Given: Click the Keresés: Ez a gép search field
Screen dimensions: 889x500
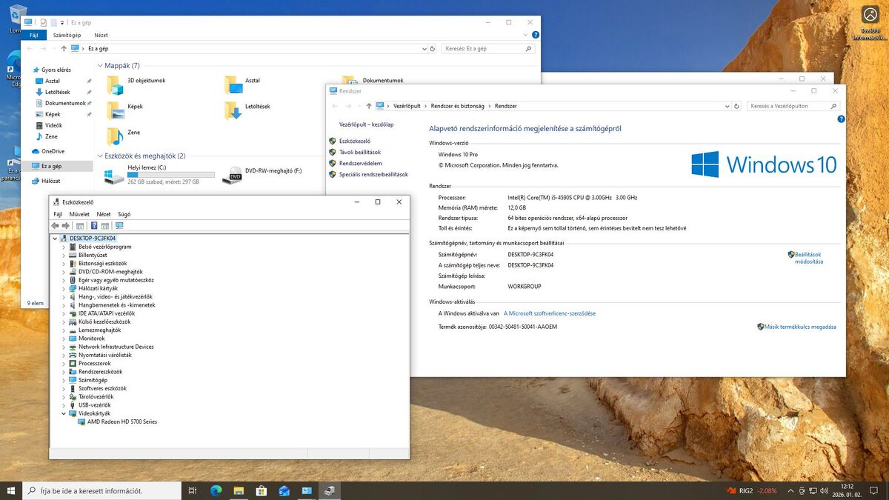Looking at the screenshot, I should [x=487, y=48].
